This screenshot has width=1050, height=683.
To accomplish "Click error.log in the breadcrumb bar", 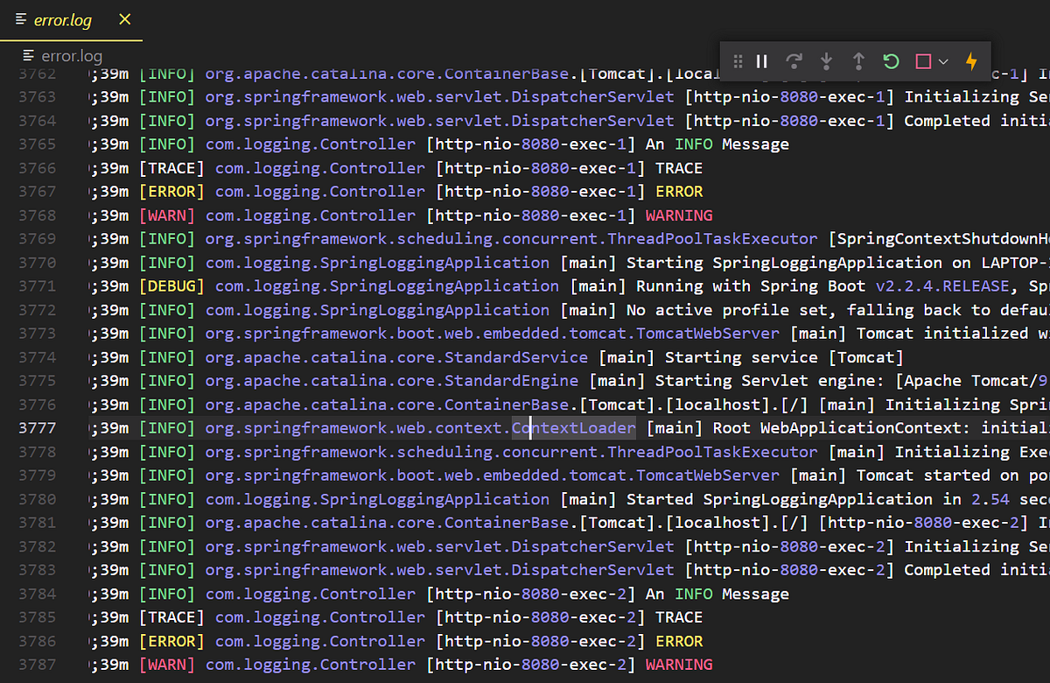I will tap(73, 55).
